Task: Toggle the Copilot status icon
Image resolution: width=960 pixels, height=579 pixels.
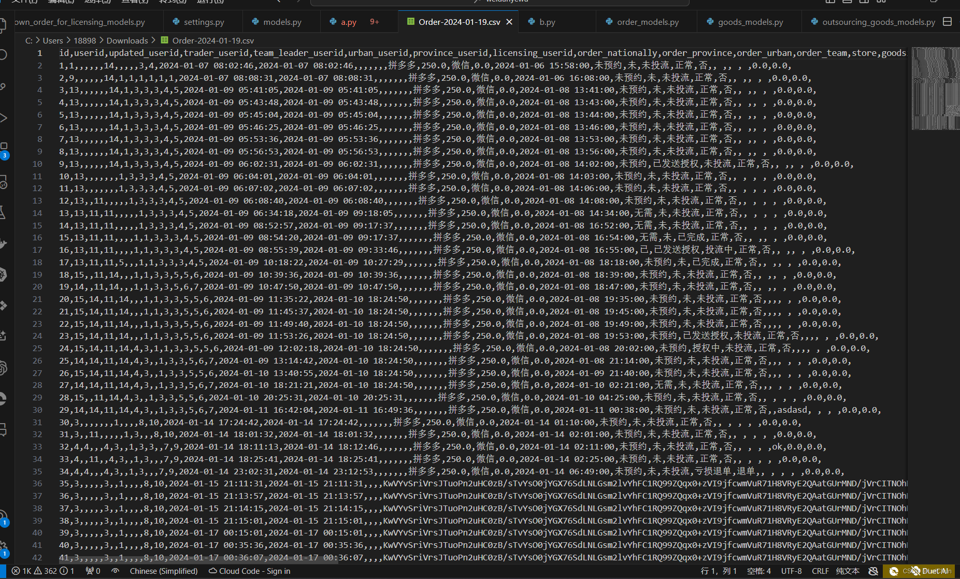Action: (873, 571)
